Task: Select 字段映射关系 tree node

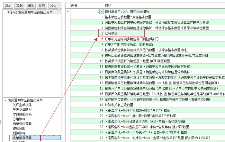Action: [22, 114]
